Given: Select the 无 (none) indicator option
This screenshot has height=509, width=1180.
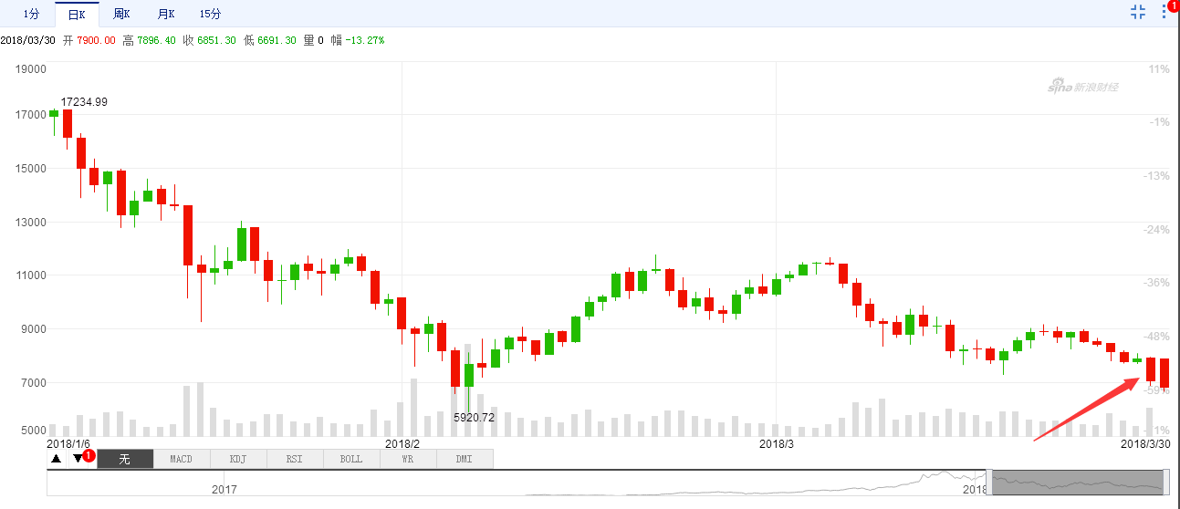Looking at the screenshot, I should coord(125,459).
